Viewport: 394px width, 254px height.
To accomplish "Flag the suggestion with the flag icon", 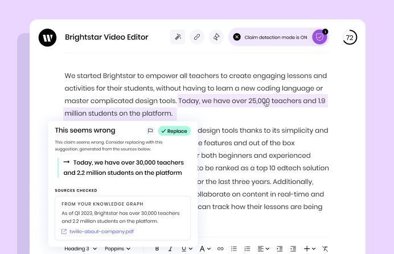I will pyautogui.click(x=150, y=131).
